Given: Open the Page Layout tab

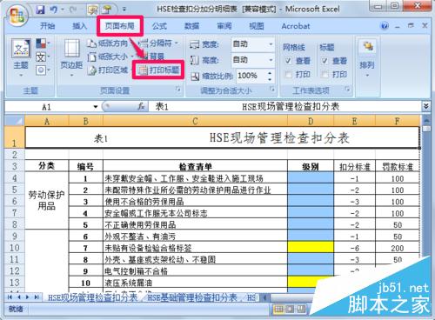Looking at the screenshot, I should pyautogui.click(x=119, y=26).
